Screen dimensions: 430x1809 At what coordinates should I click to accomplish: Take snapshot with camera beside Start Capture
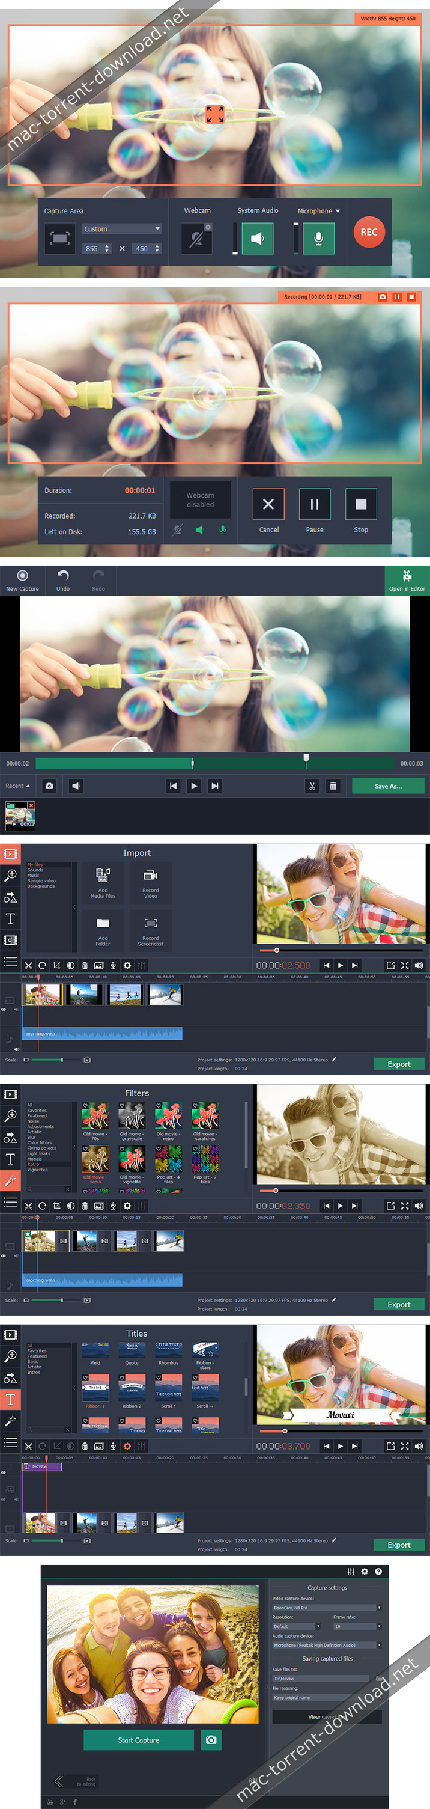[211, 1739]
